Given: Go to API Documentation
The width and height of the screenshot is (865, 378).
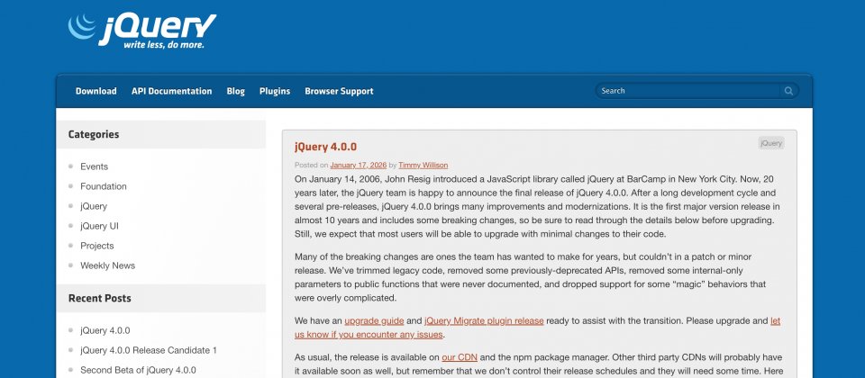Looking at the screenshot, I should point(171,91).
